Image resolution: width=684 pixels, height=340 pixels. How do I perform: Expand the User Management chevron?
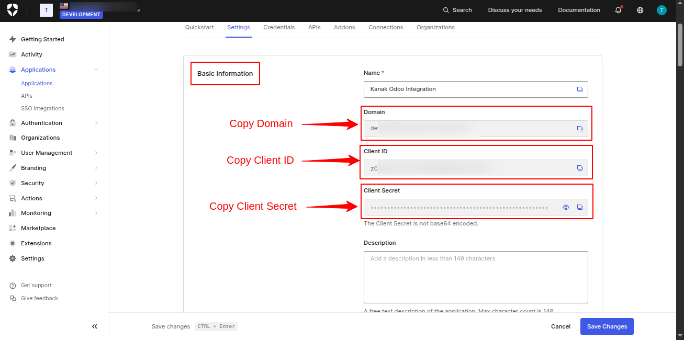coord(96,153)
